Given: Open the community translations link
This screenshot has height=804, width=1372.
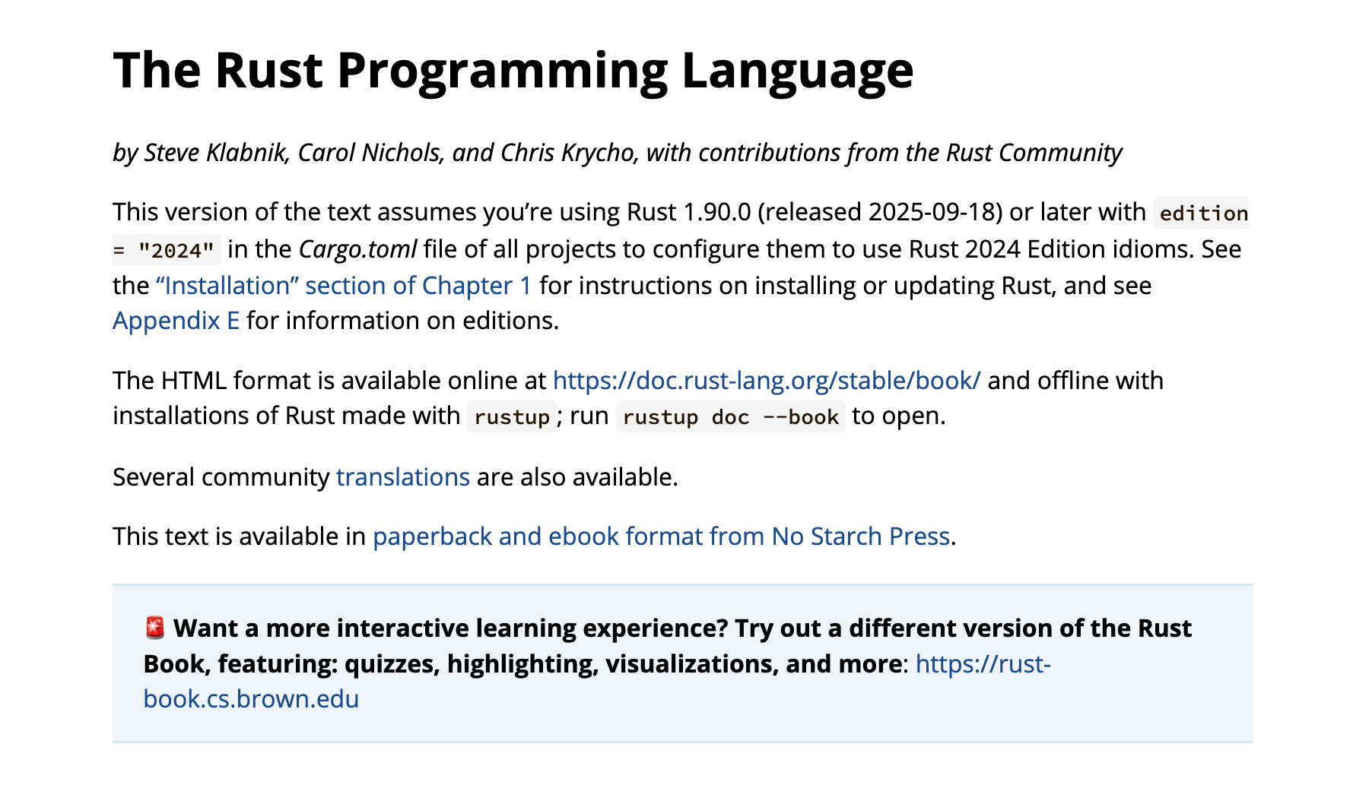Looking at the screenshot, I should tap(403, 477).
